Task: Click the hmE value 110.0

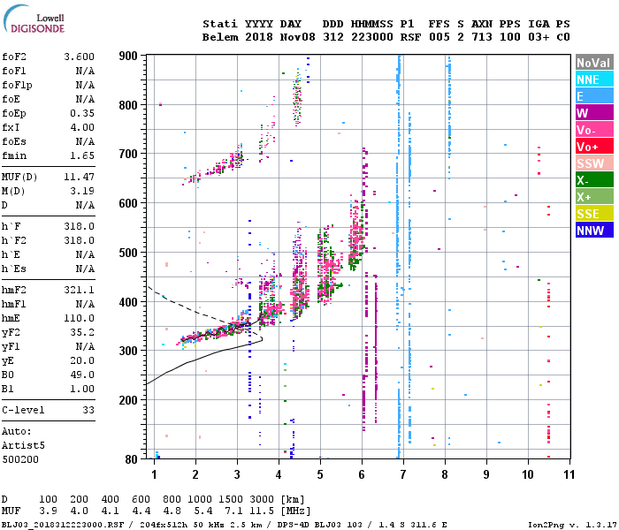Action: (x=79, y=318)
